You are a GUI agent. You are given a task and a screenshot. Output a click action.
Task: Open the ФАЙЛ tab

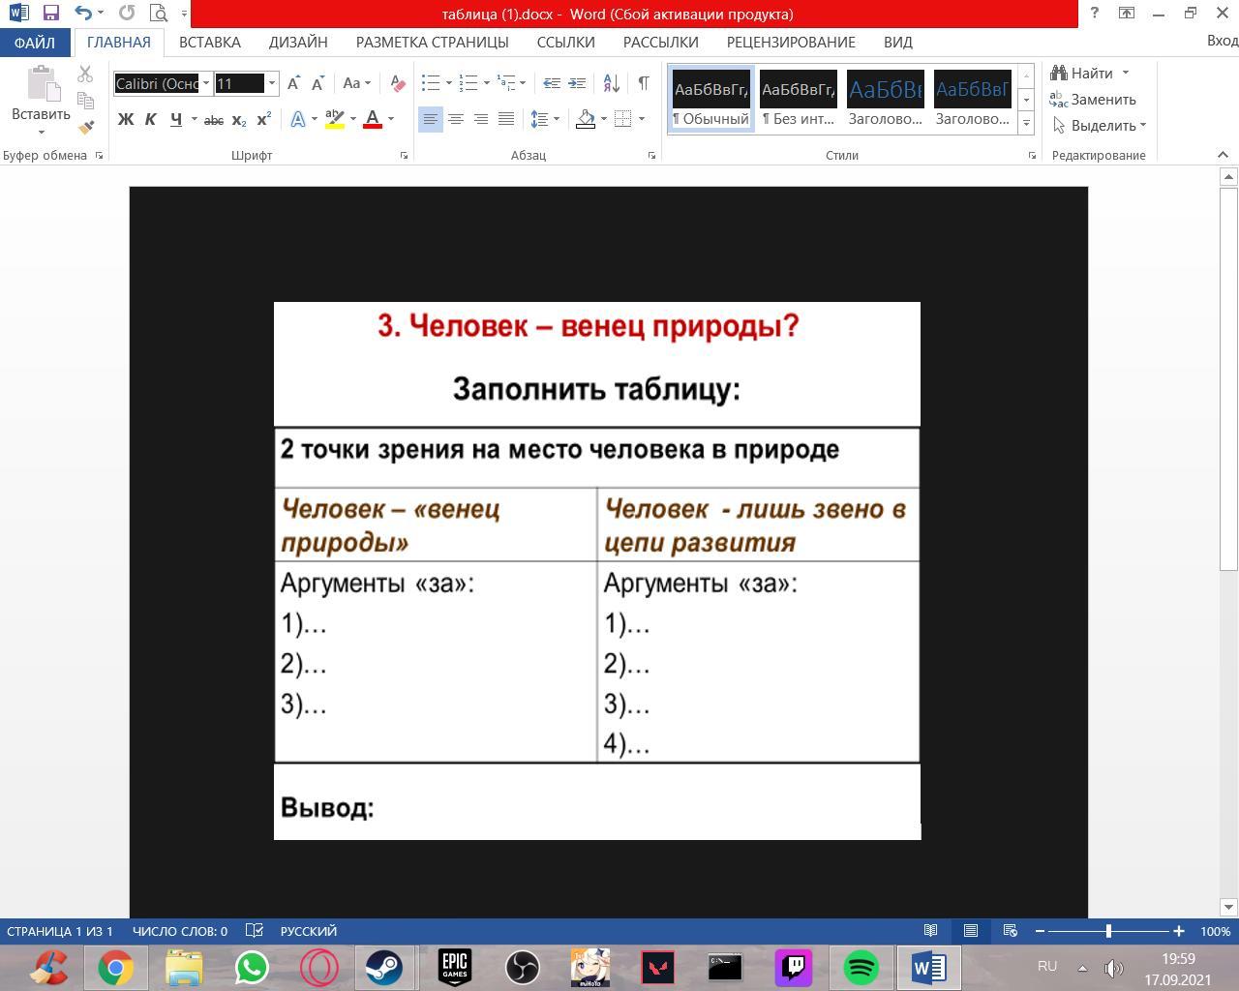(35, 42)
